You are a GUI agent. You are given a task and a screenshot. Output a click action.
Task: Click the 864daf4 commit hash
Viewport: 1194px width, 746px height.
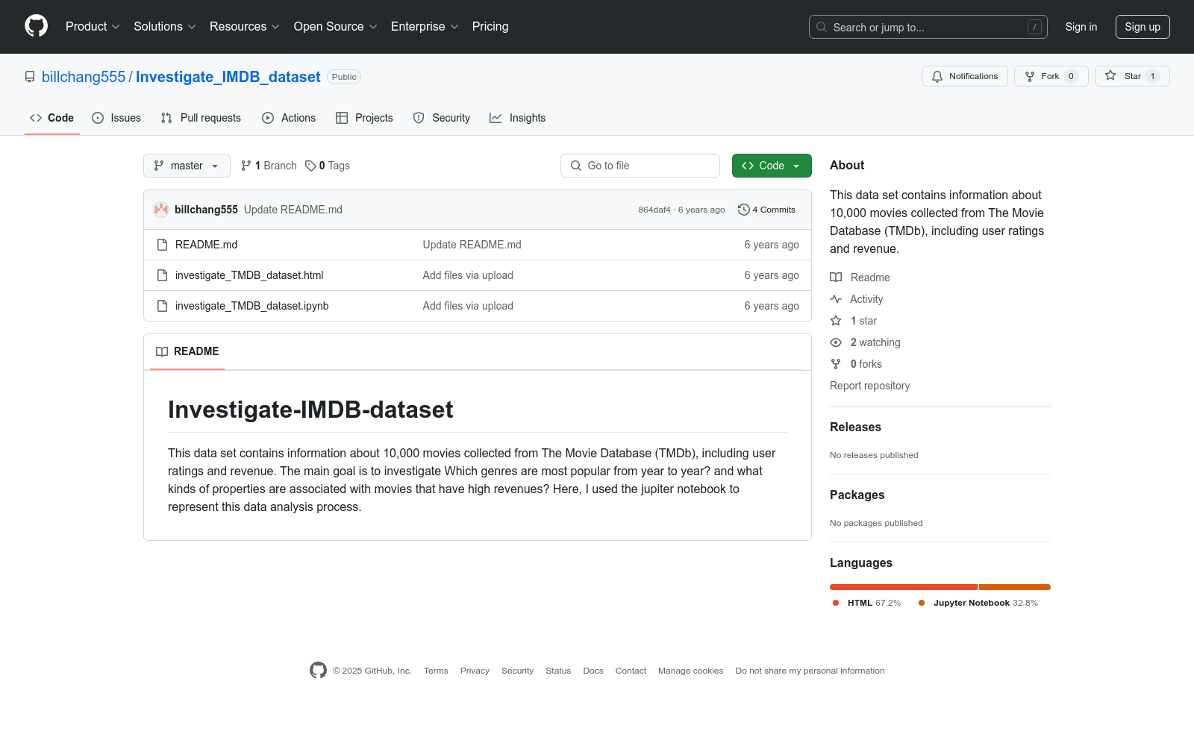pos(654,210)
